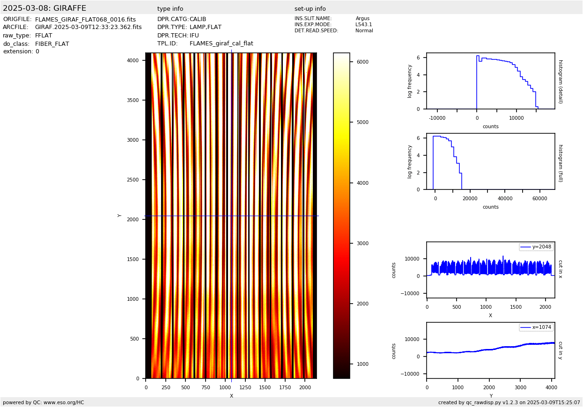Select the ARCFILE value GIRAF.2025-03-09T12:33:23.362.fits
This screenshot has width=583, height=407.
click(x=88, y=28)
